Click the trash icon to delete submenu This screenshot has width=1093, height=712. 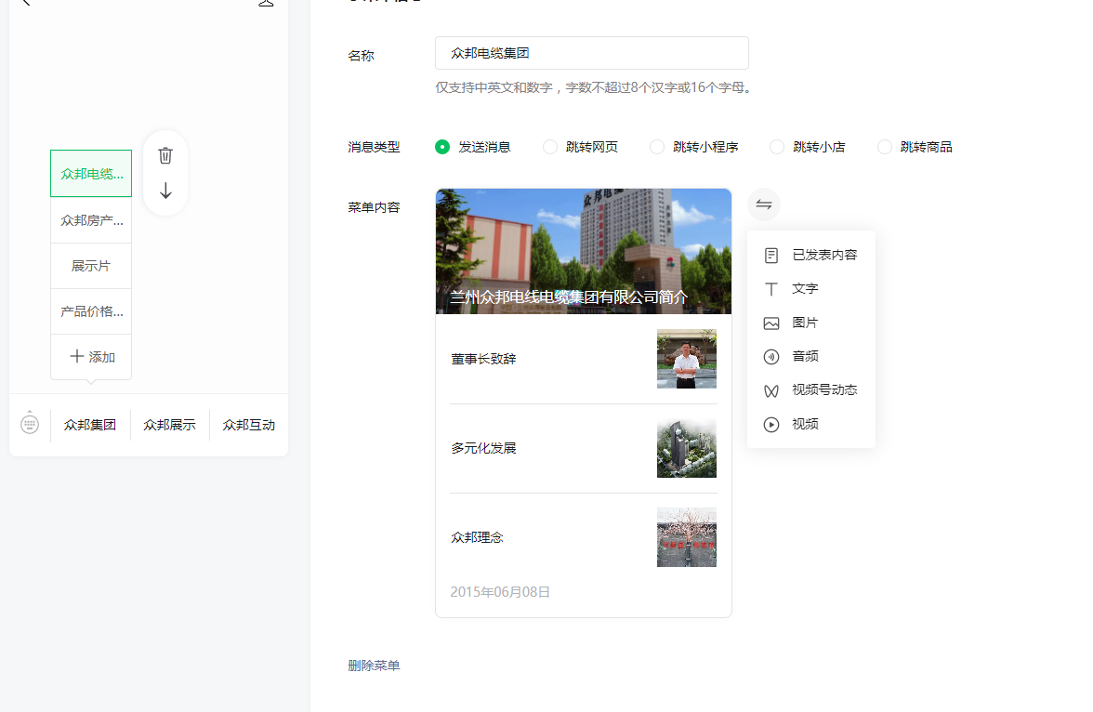[165, 155]
